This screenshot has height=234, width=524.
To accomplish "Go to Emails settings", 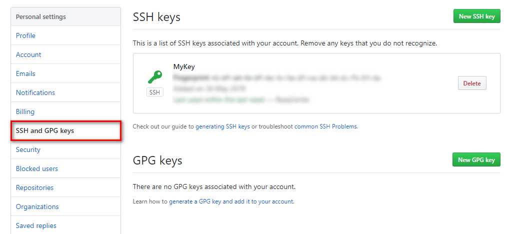I will click(25, 73).
